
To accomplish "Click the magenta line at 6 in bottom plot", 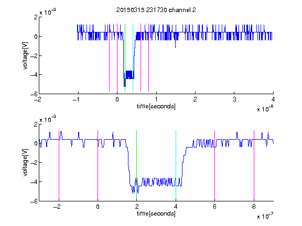I will tap(215, 165).
